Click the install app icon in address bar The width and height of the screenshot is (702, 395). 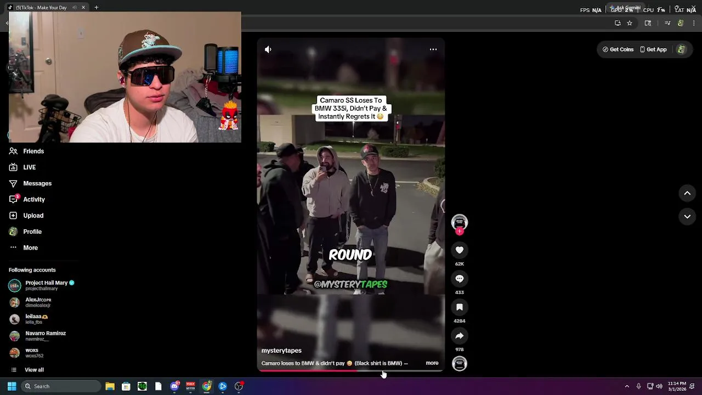point(618,23)
